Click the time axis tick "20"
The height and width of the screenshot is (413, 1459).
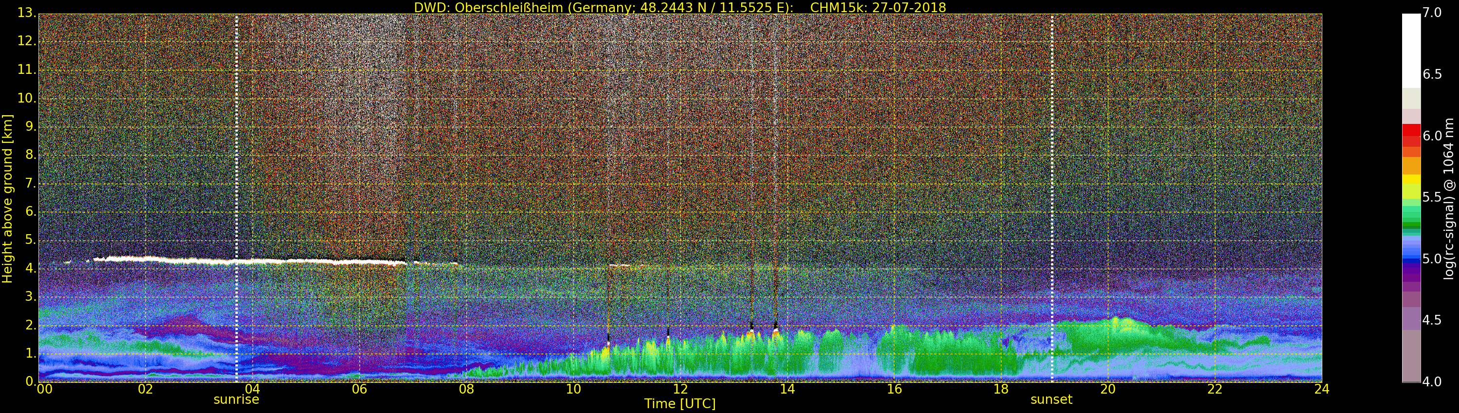point(1108,389)
